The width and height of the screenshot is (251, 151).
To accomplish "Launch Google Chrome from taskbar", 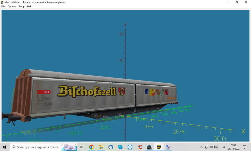I will pos(91,147).
